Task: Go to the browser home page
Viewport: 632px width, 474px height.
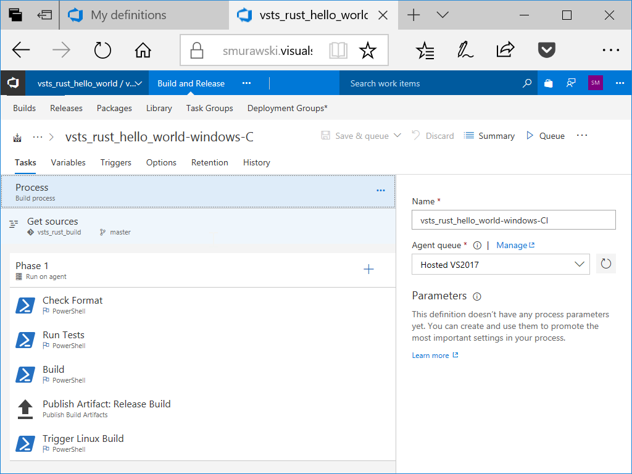Action: (x=143, y=51)
